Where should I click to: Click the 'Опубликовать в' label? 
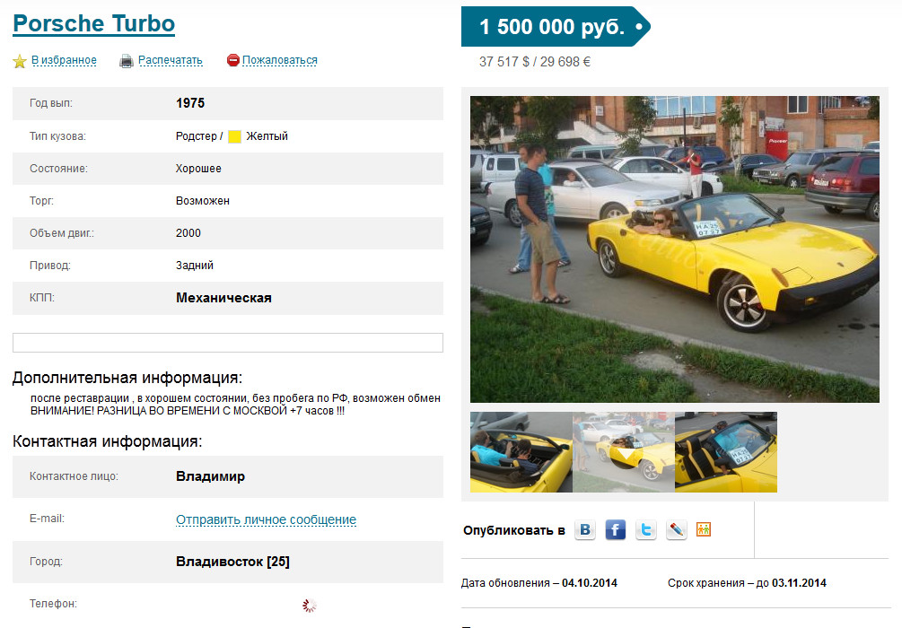[x=514, y=530]
